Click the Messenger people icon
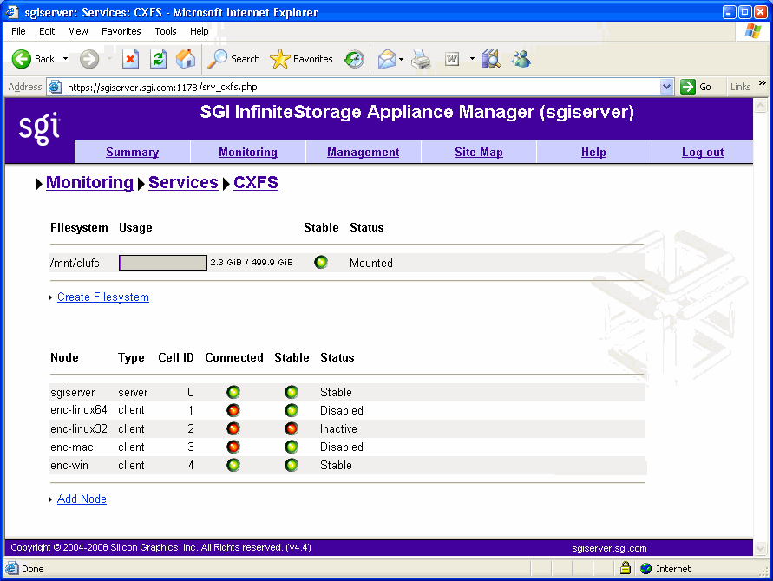The width and height of the screenshot is (773, 581). (521, 59)
